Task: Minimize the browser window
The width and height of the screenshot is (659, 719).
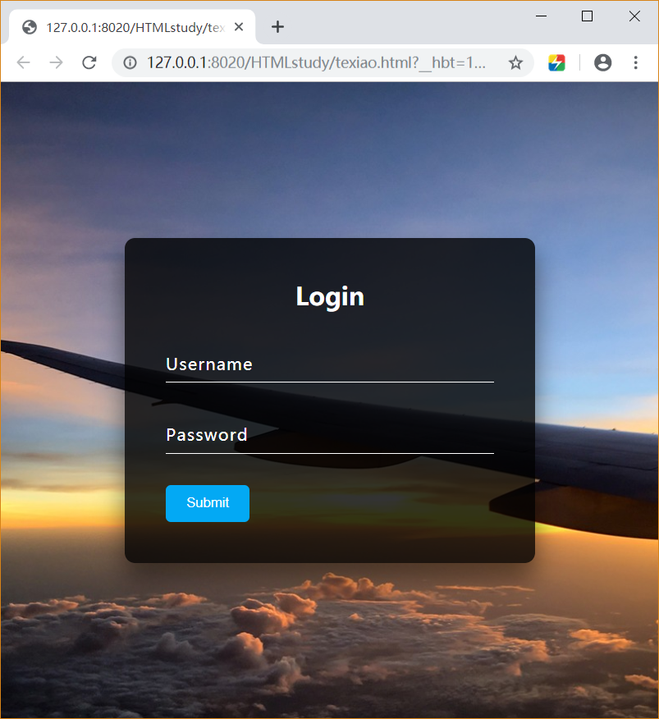Action: click(541, 16)
